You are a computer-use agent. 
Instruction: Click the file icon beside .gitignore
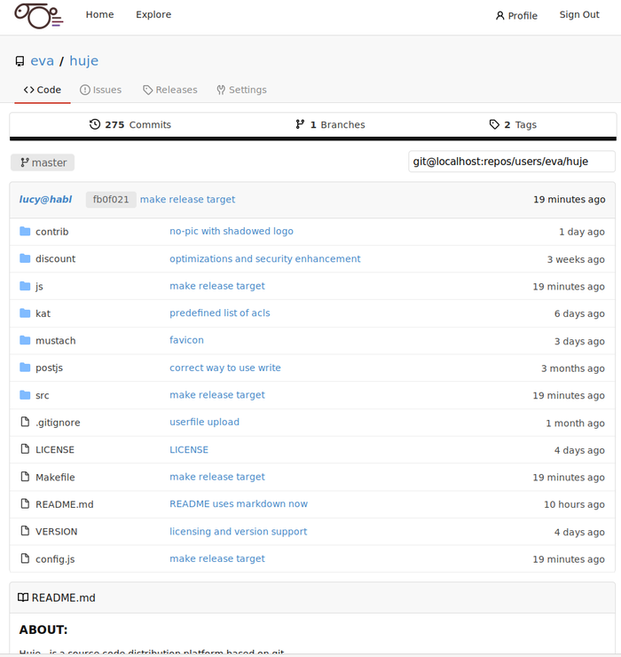(25, 423)
